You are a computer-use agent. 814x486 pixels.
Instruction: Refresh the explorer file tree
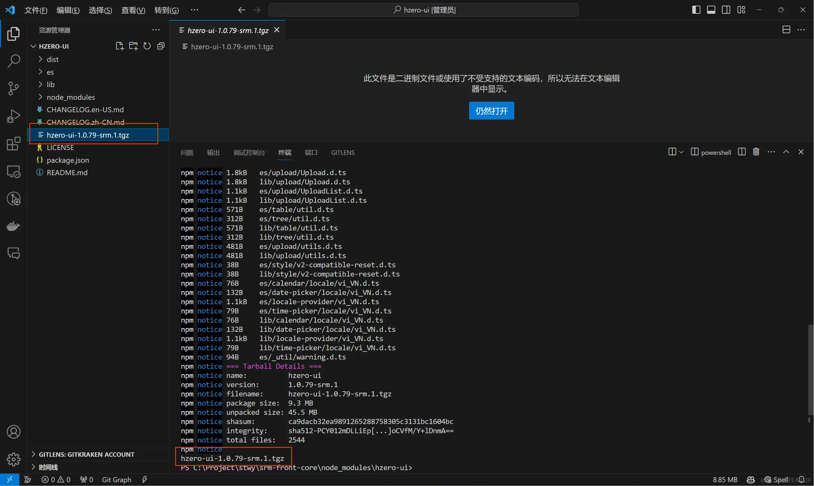[x=147, y=46]
